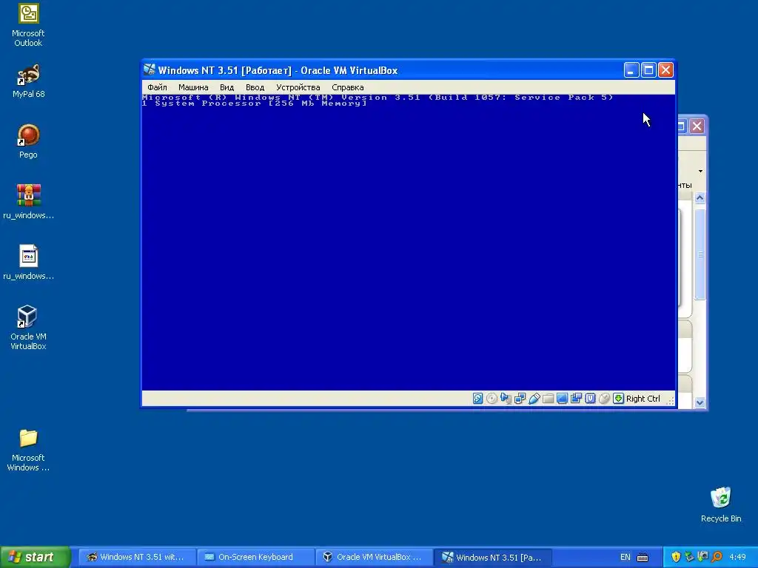Open the Вид menu
758x568 pixels.
227,87
